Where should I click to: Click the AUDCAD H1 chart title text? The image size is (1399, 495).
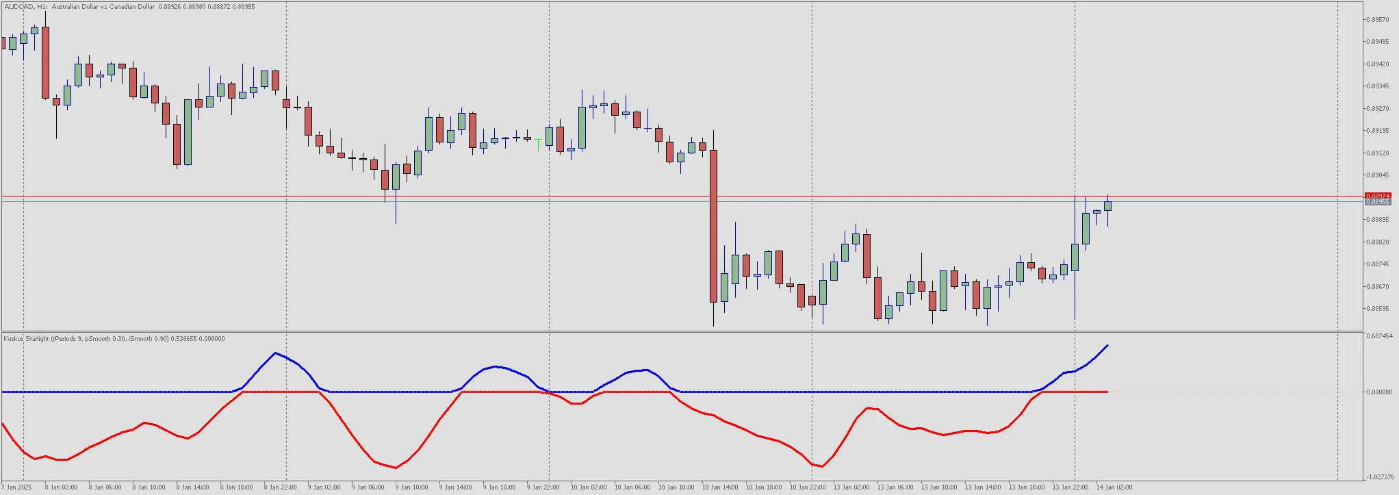pos(130,7)
